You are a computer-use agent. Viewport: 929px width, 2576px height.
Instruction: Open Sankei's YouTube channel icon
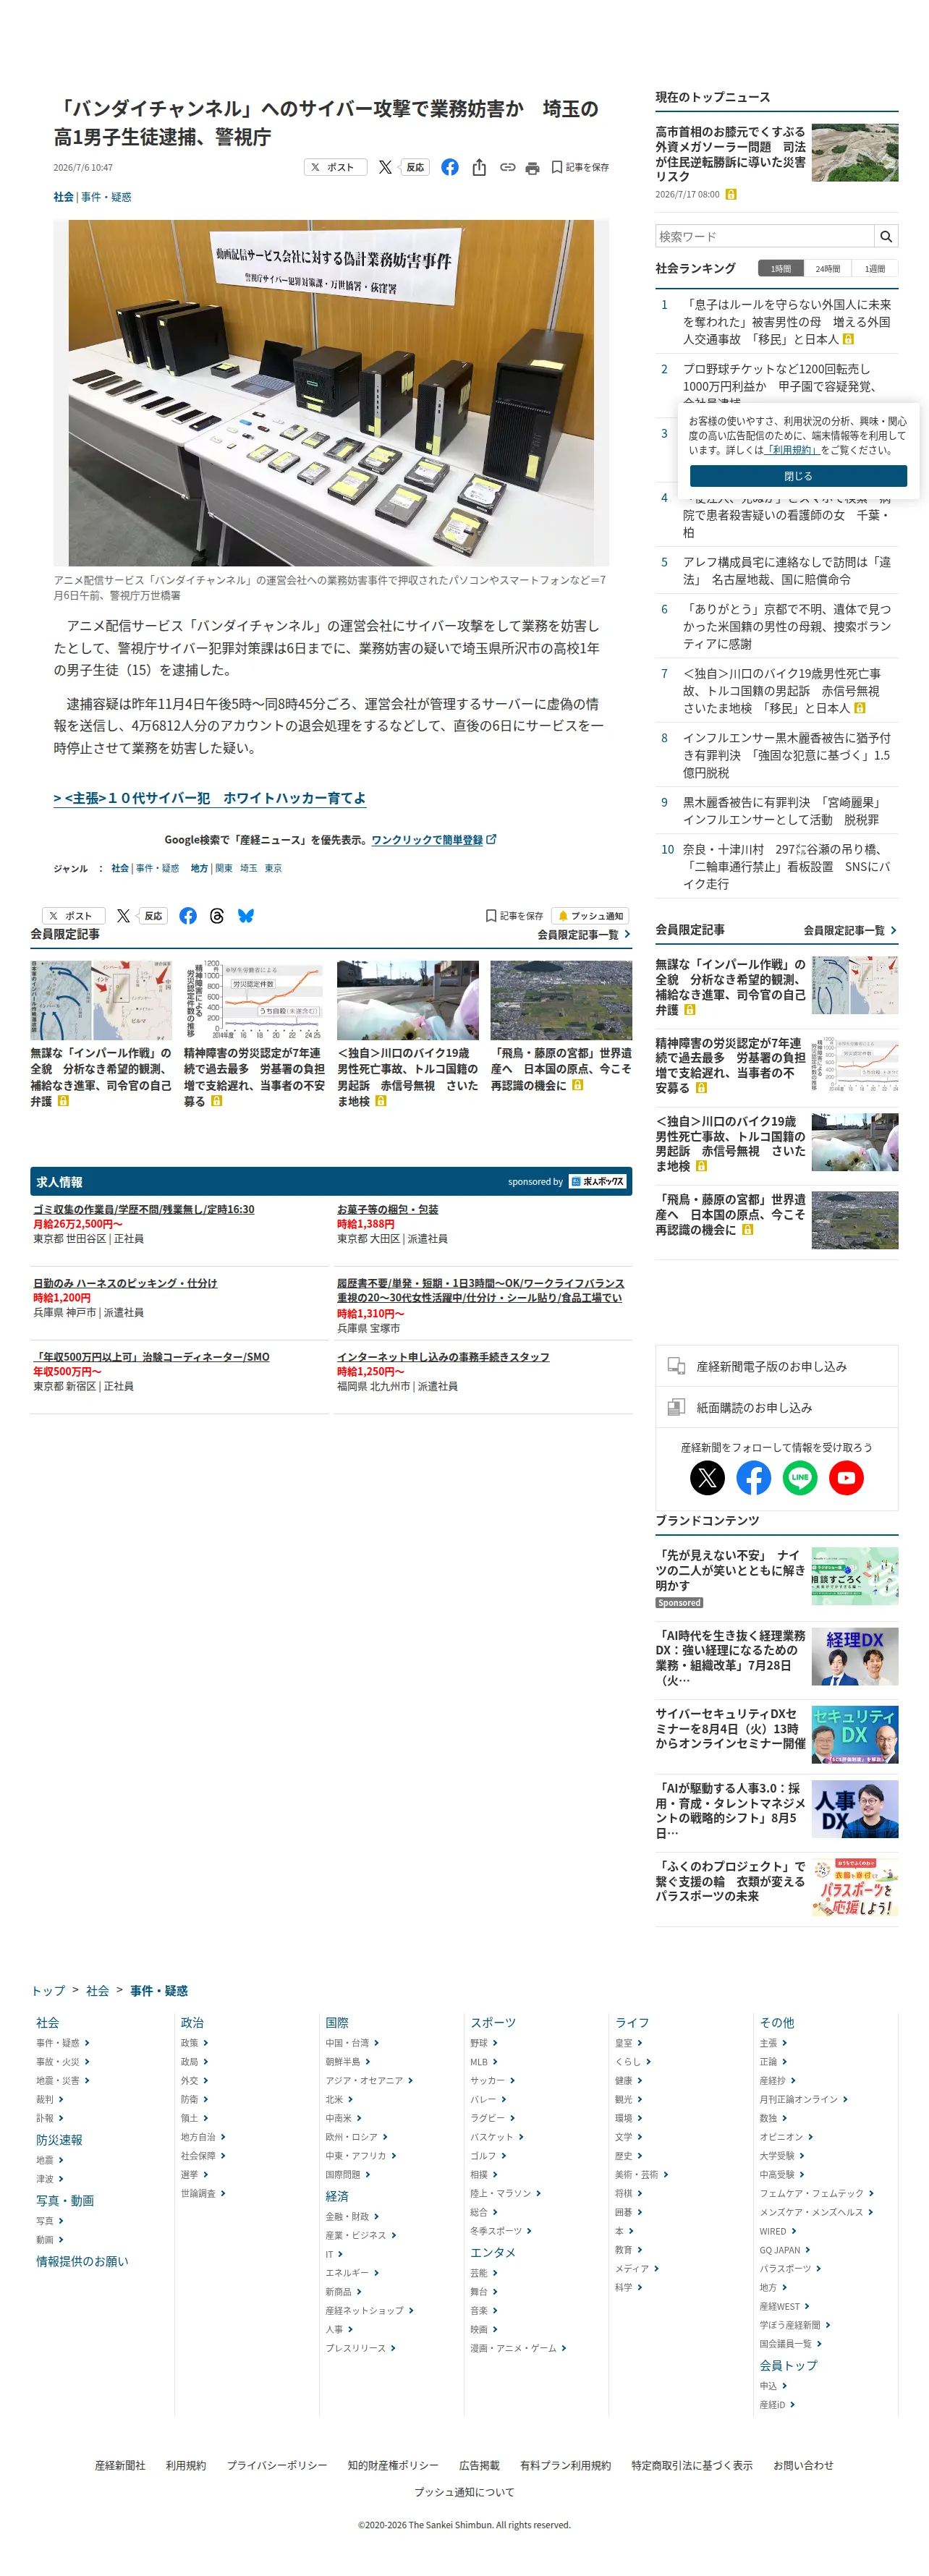tap(846, 1477)
